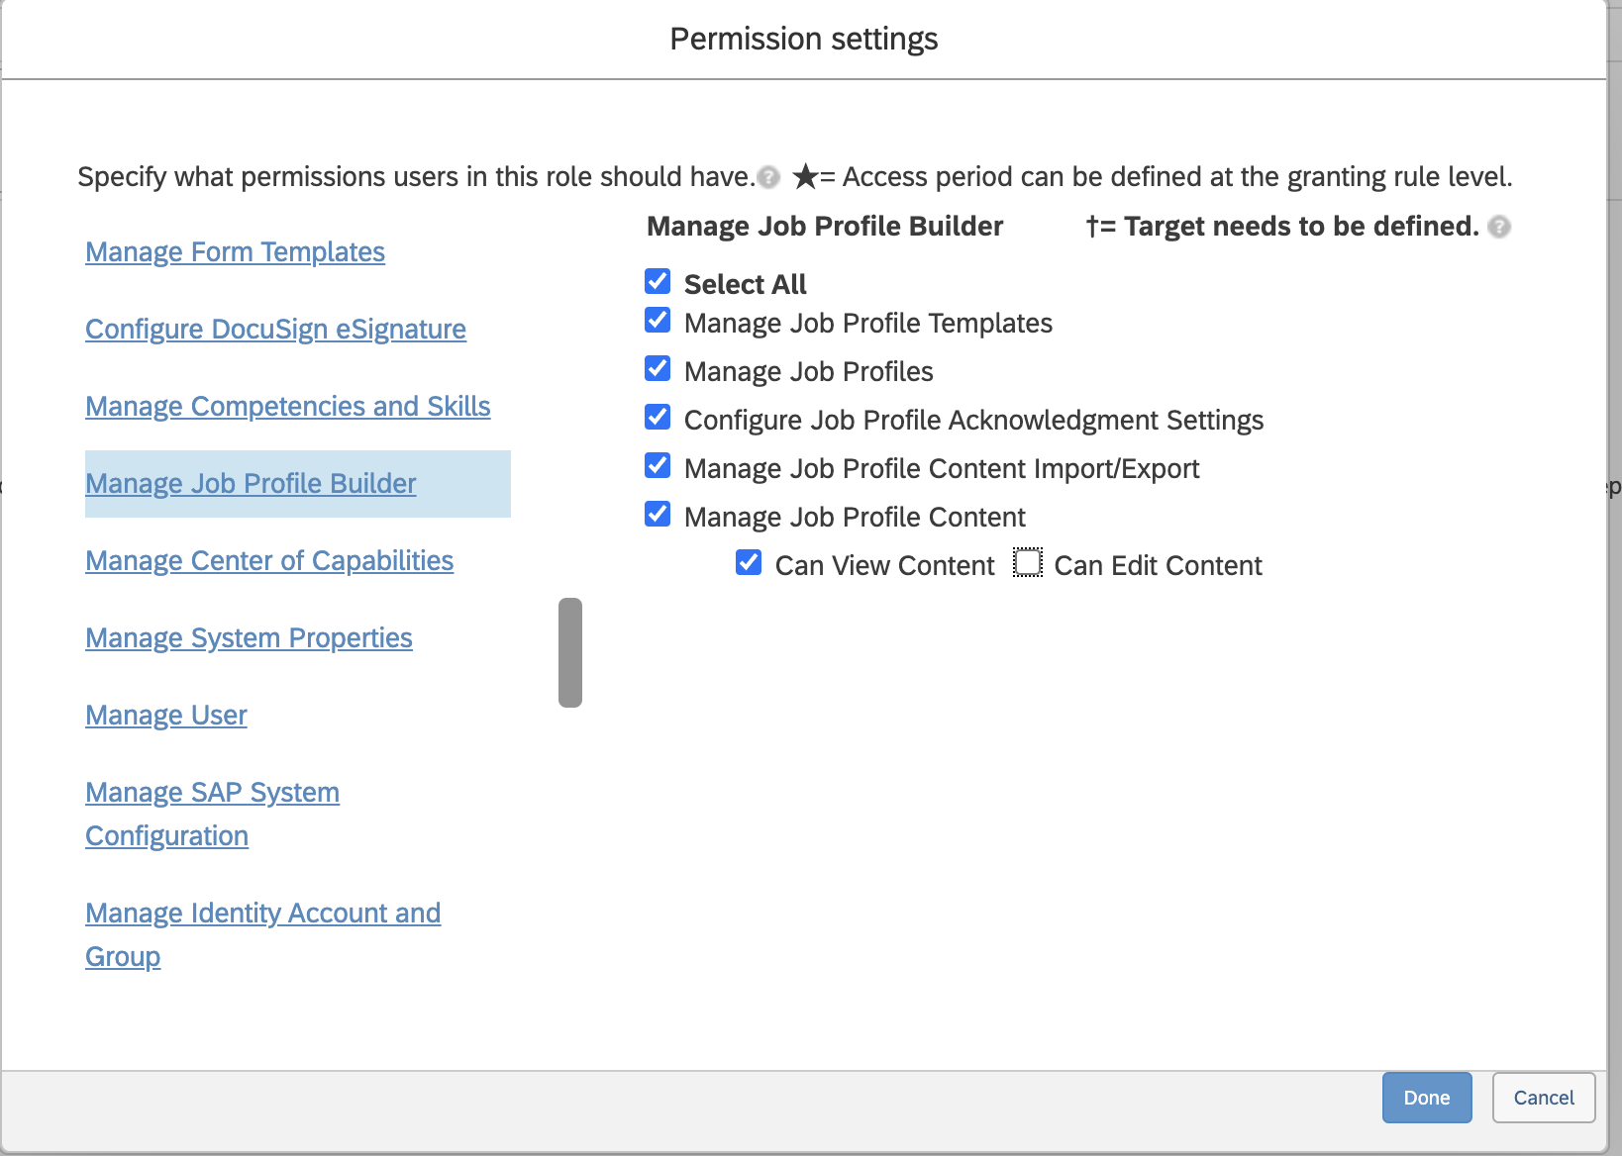1622x1156 pixels.
Task: Click the permission list scrollbar thumb
Action: click(x=570, y=652)
